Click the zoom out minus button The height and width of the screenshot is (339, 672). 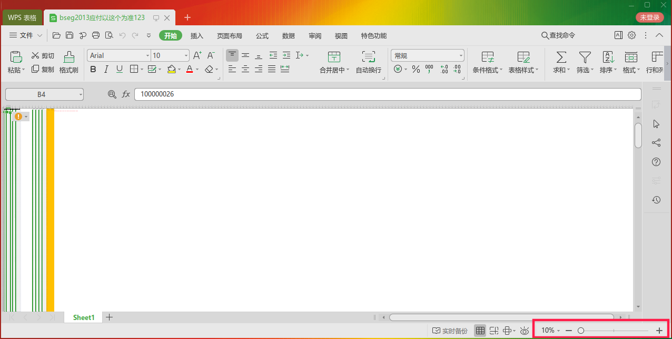pos(569,331)
